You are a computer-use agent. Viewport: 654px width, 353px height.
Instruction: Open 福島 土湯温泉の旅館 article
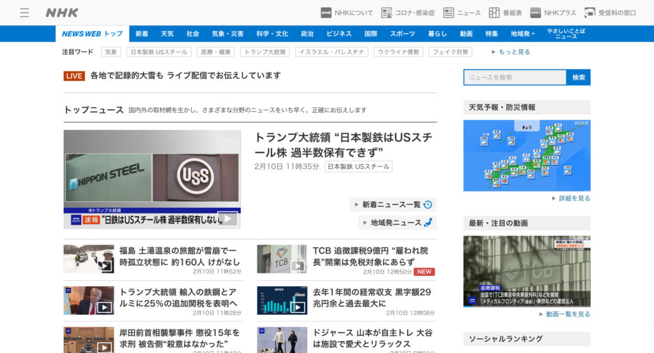click(179, 256)
